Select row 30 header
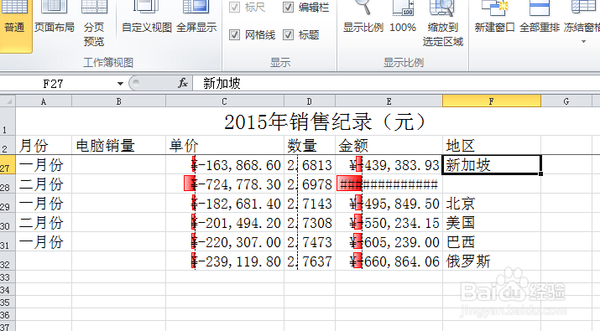Viewport: 600px width, 331px height. 8,222
